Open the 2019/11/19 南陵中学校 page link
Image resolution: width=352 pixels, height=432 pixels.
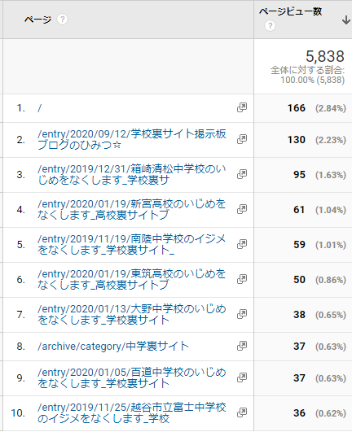pyautogui.click(x=132, y=244)
